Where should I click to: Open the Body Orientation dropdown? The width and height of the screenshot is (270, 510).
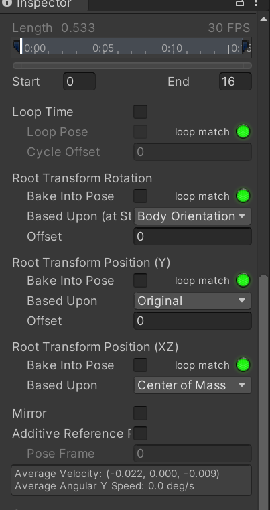tap(192, 216)
